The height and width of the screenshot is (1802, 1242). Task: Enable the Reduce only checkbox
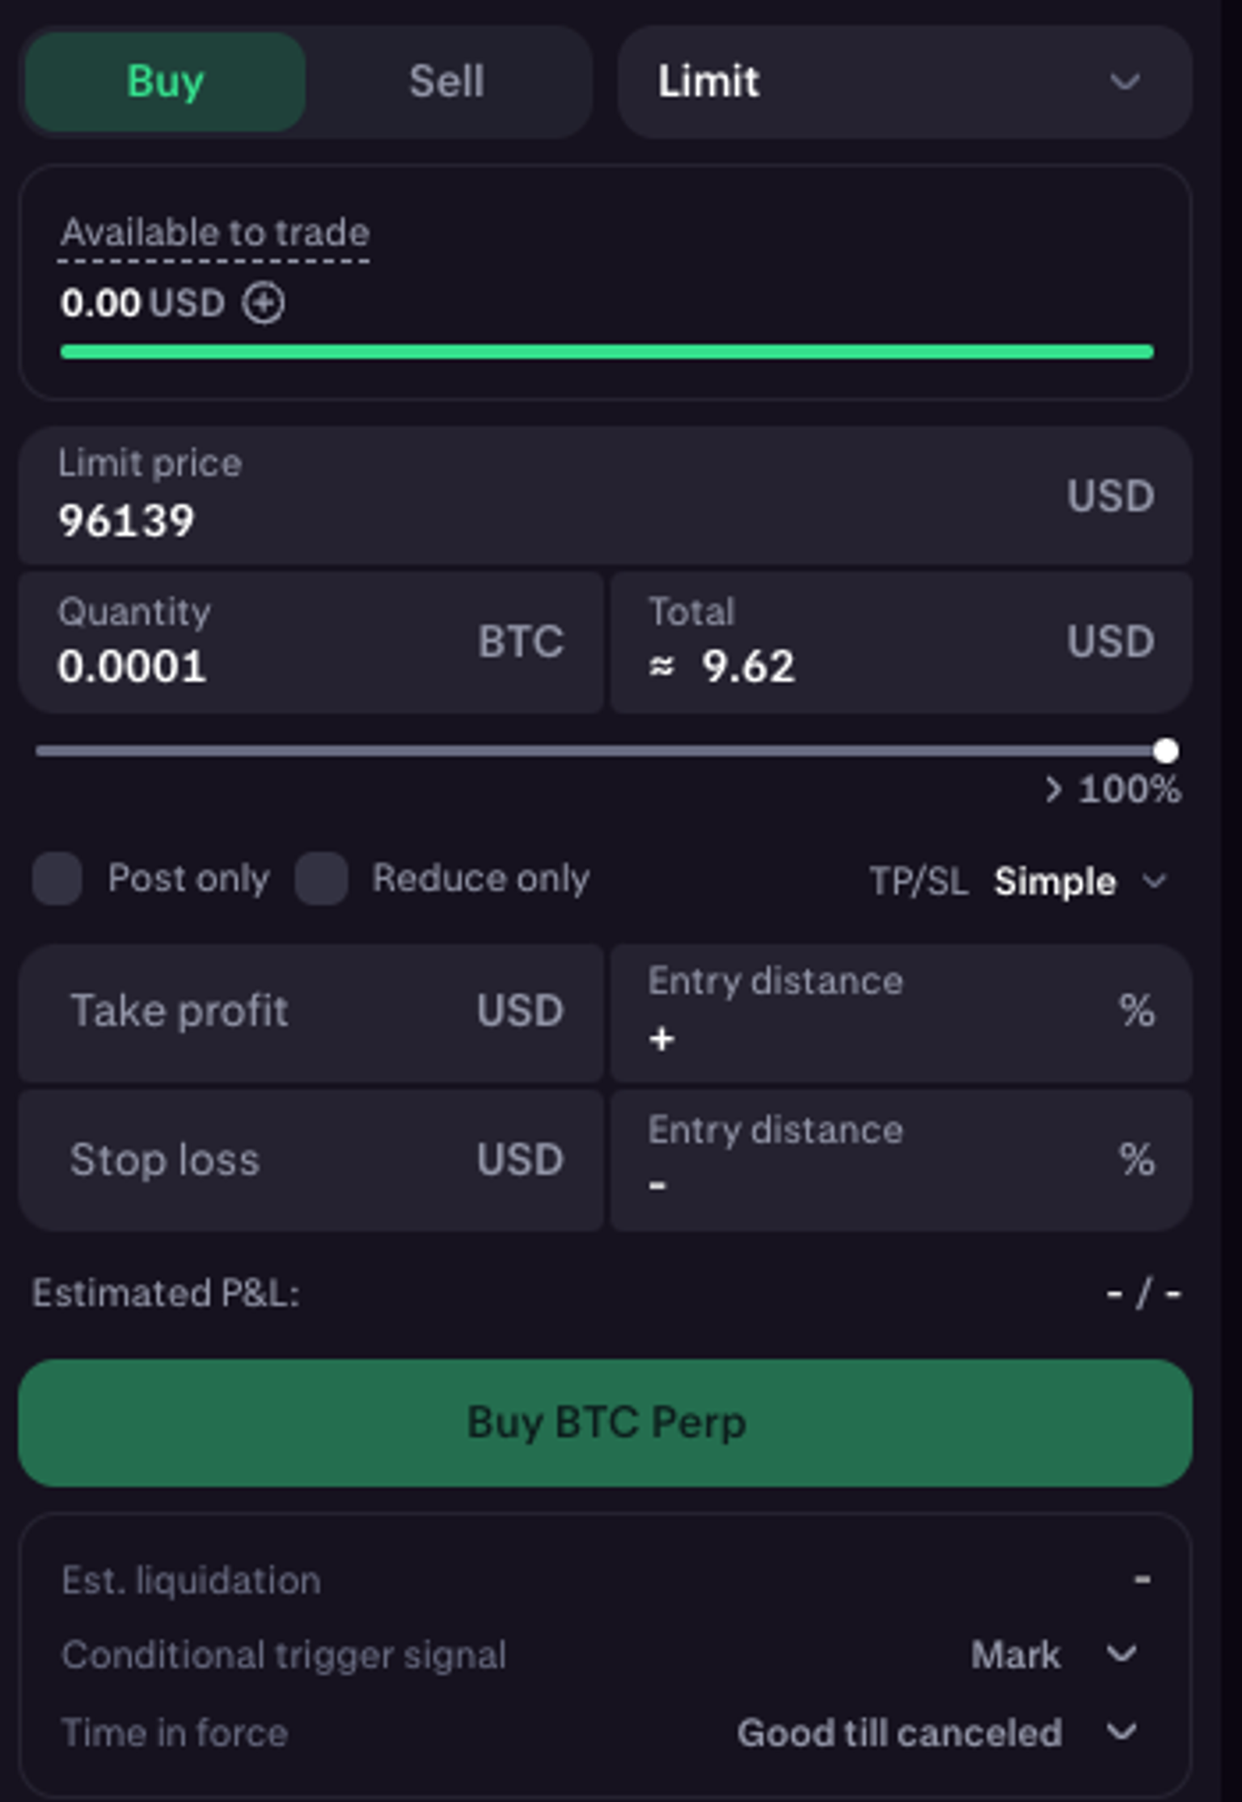click(x=322, y=878)
